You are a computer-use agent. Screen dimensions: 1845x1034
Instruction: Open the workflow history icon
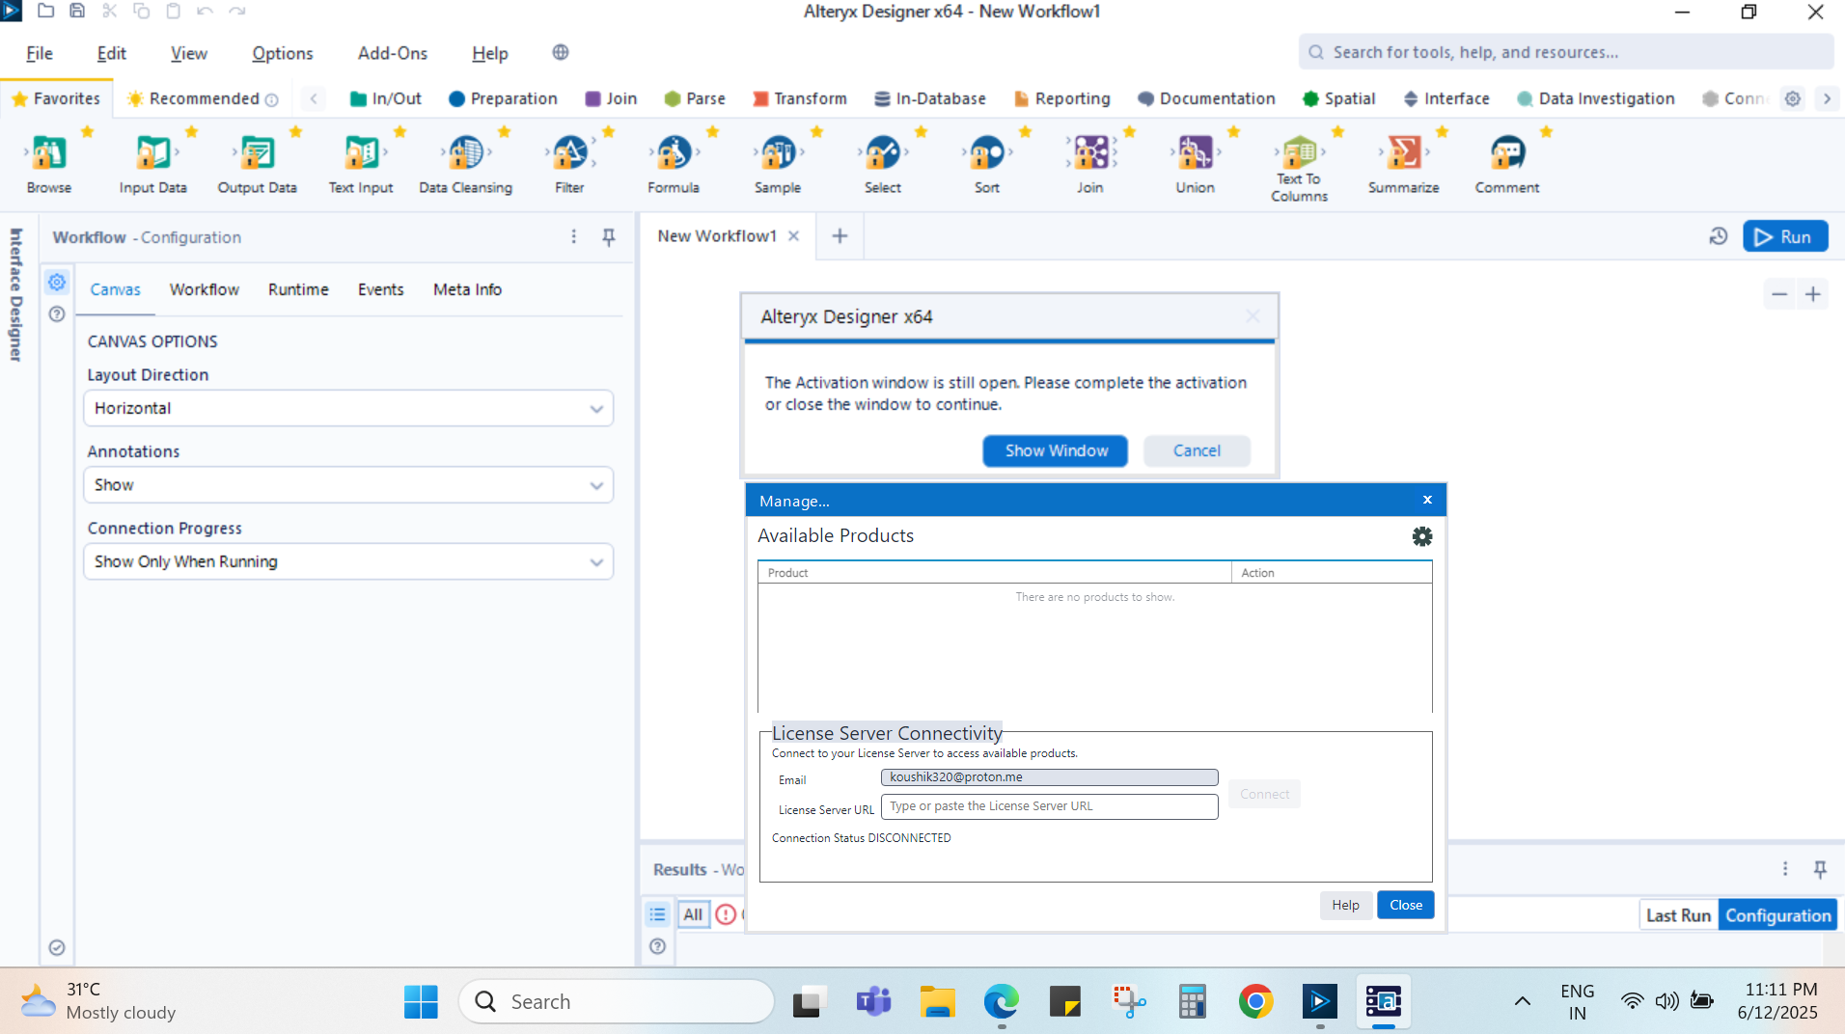pyautogui.click(x=1719, y=236)
